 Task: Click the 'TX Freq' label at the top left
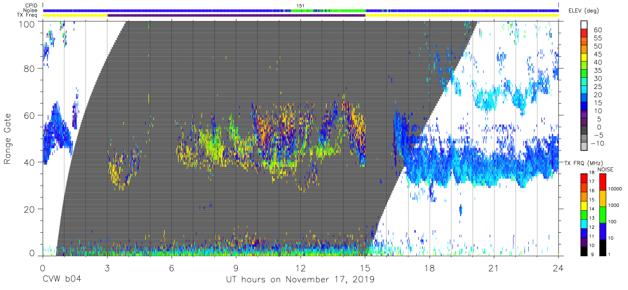click(28, 15)
